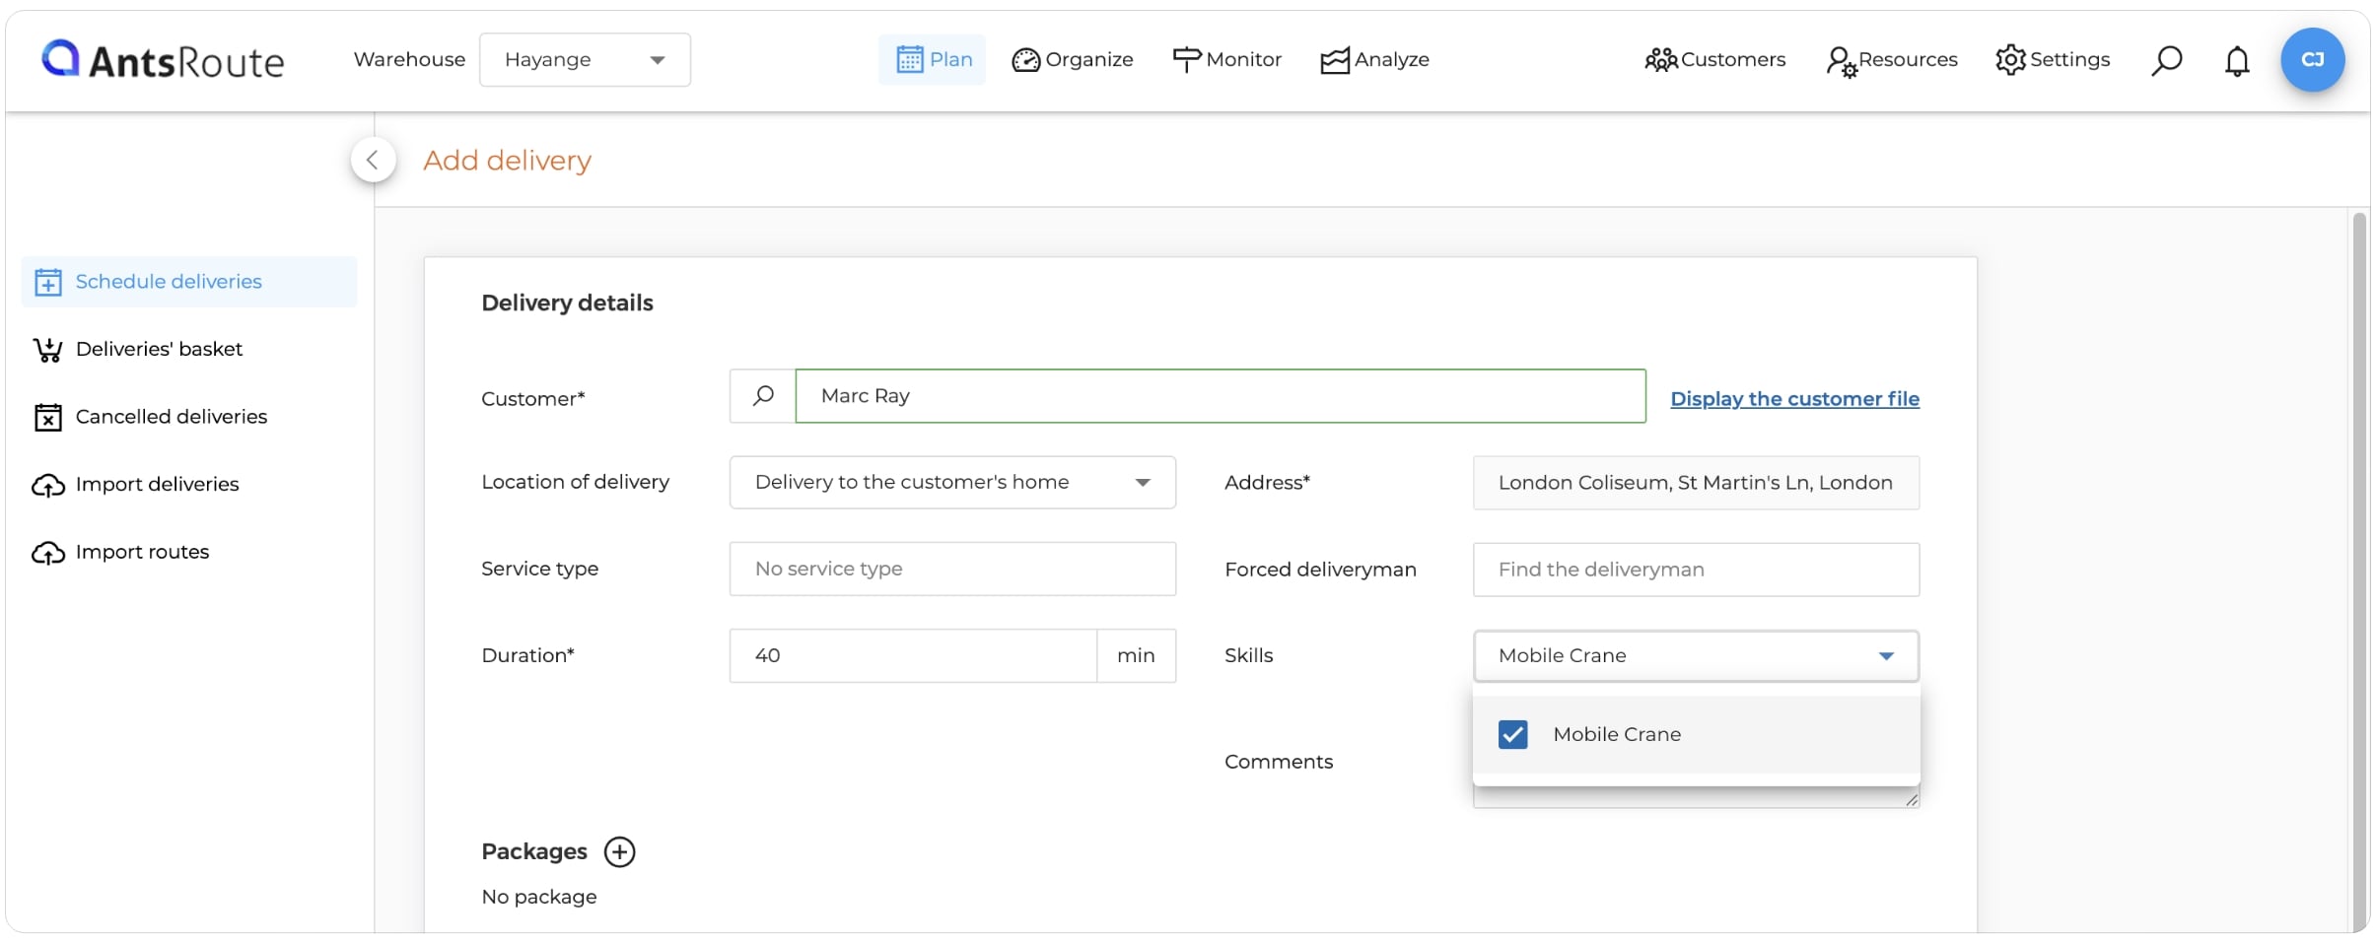The width and height of the screenshot is (2376, 943).
Task: Click the 'Forced deliveryman' label
Action: tap(1320, 570)
